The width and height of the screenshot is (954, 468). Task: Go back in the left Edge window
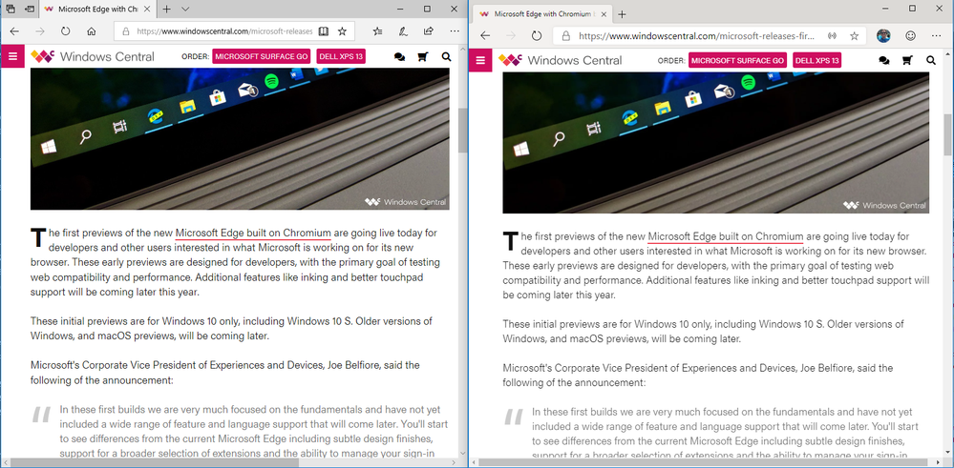(x=14, y=31)
